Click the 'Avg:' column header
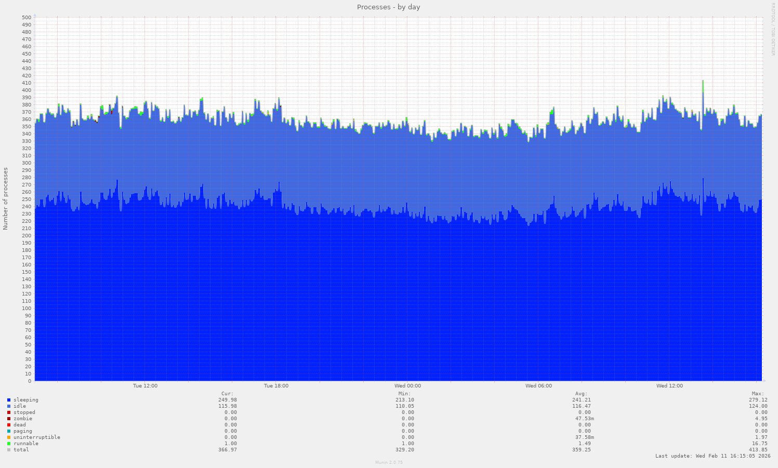The image size is (778, 468). point(581,394)
